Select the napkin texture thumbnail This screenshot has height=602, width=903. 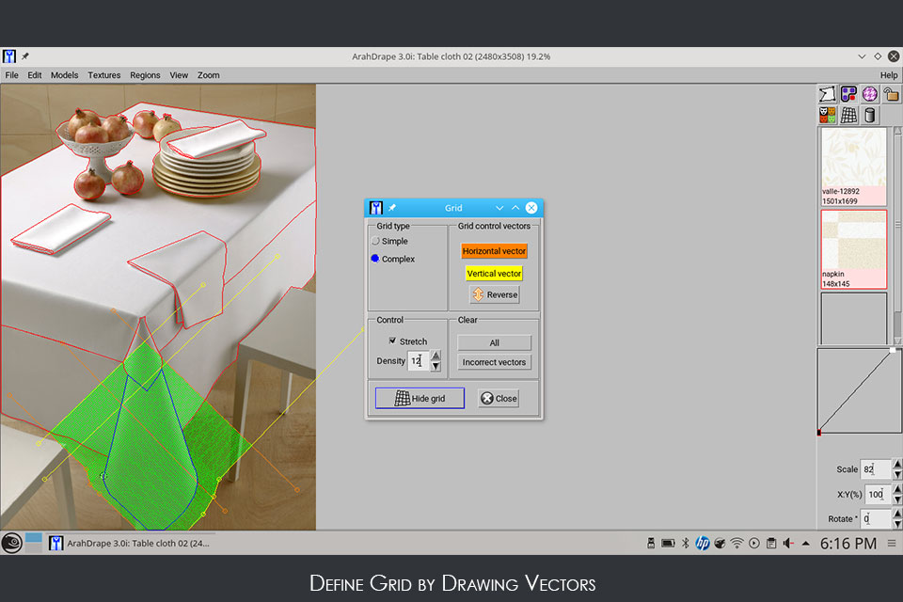coord(853,249)
